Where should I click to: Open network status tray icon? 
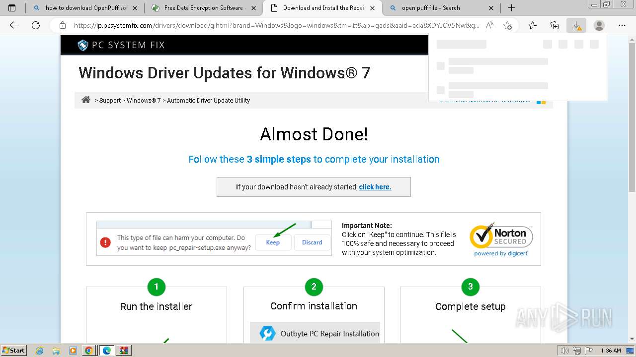pos(576,351)
